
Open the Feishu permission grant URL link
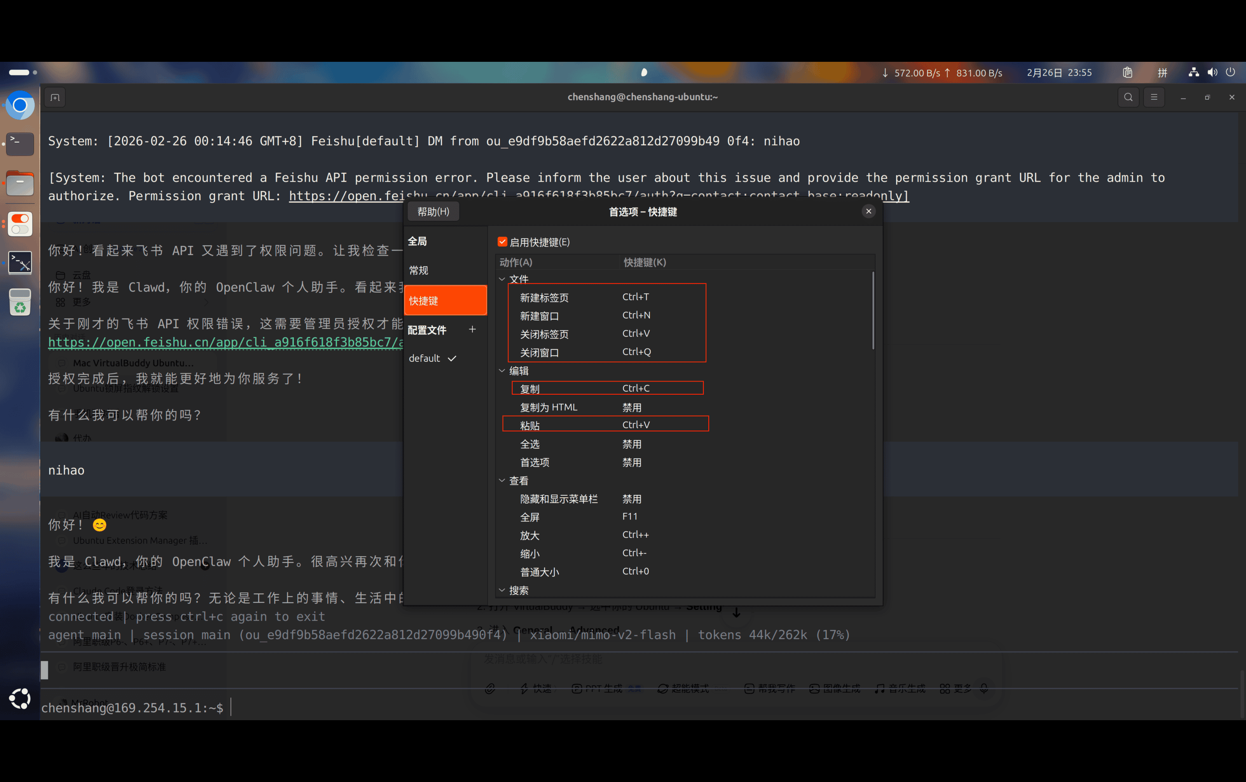click(x=222, y=342)
